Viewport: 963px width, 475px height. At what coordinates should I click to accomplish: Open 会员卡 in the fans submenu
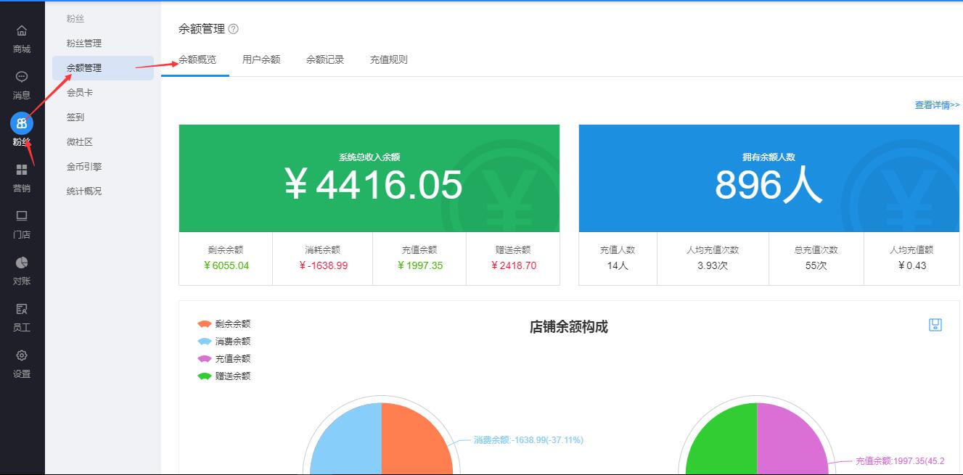coord(80,93)
